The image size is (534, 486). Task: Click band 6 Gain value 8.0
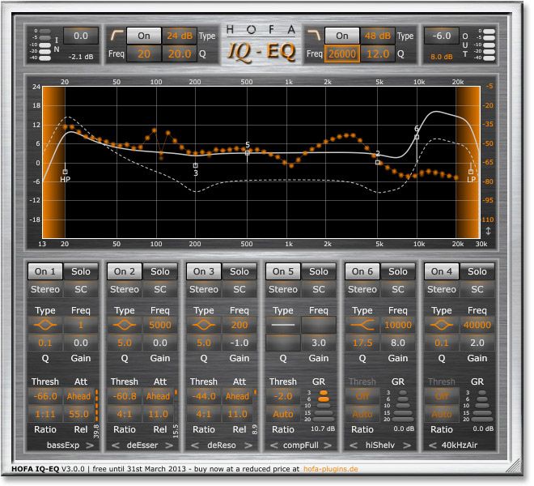(x=398, y=343)
